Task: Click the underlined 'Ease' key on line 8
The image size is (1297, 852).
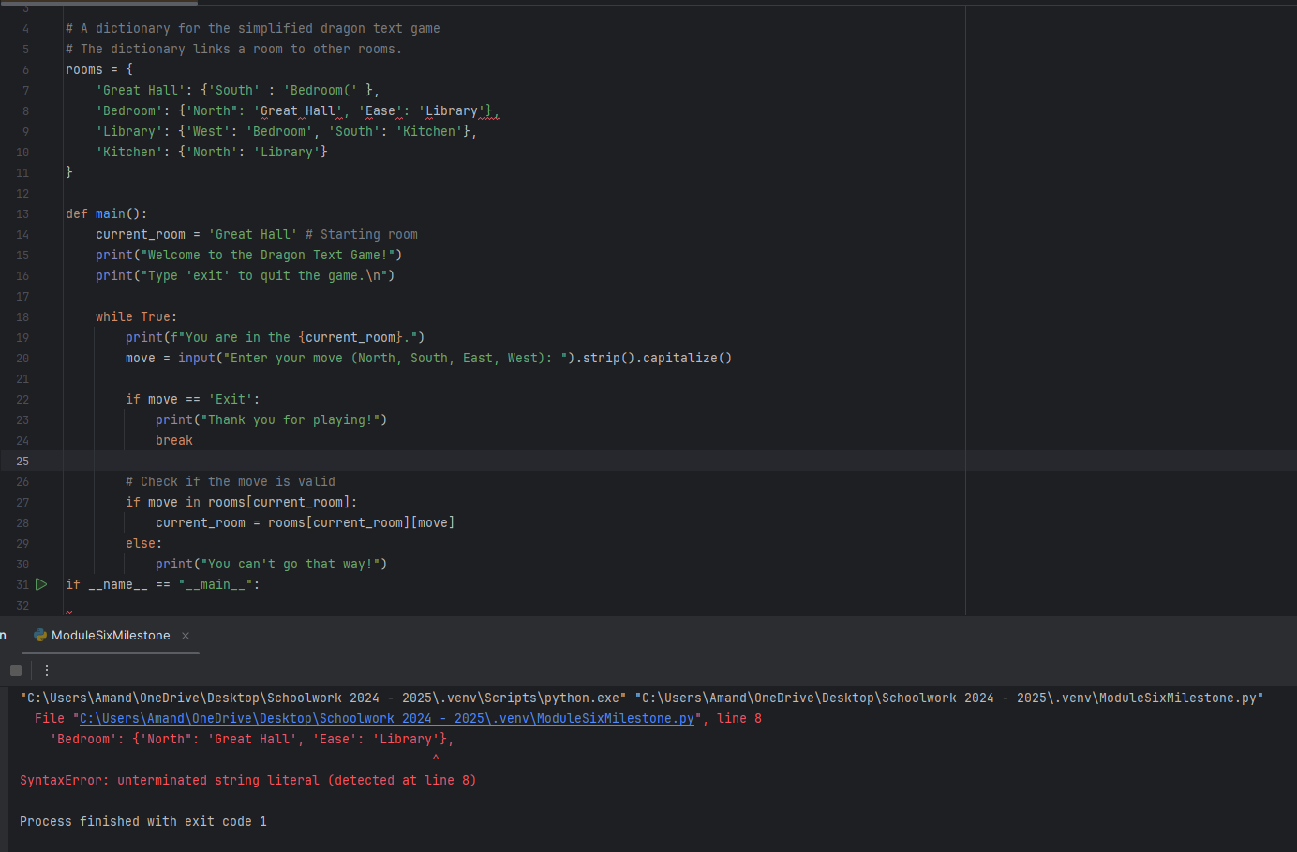Action: coord(380,111)
